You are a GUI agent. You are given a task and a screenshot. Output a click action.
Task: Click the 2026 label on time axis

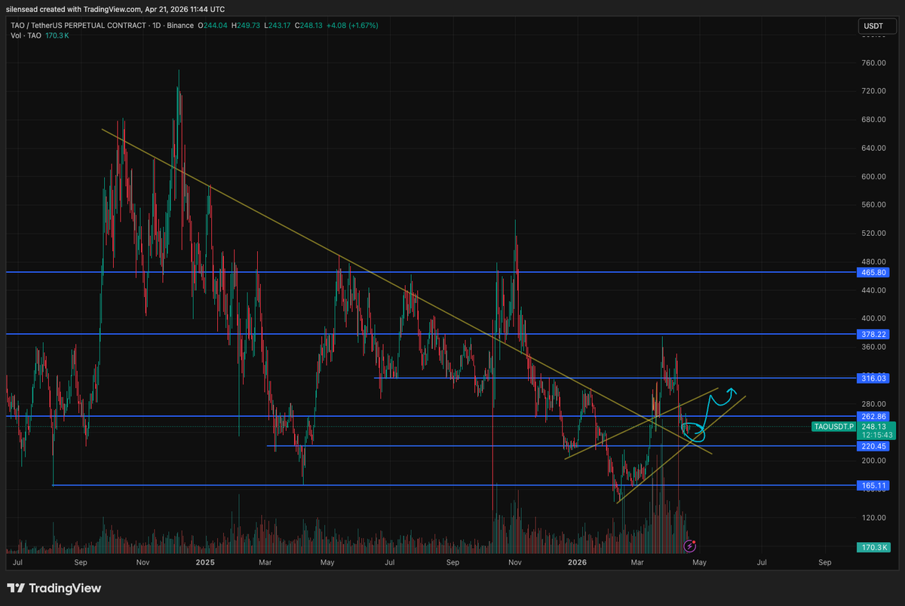[577, 562]
